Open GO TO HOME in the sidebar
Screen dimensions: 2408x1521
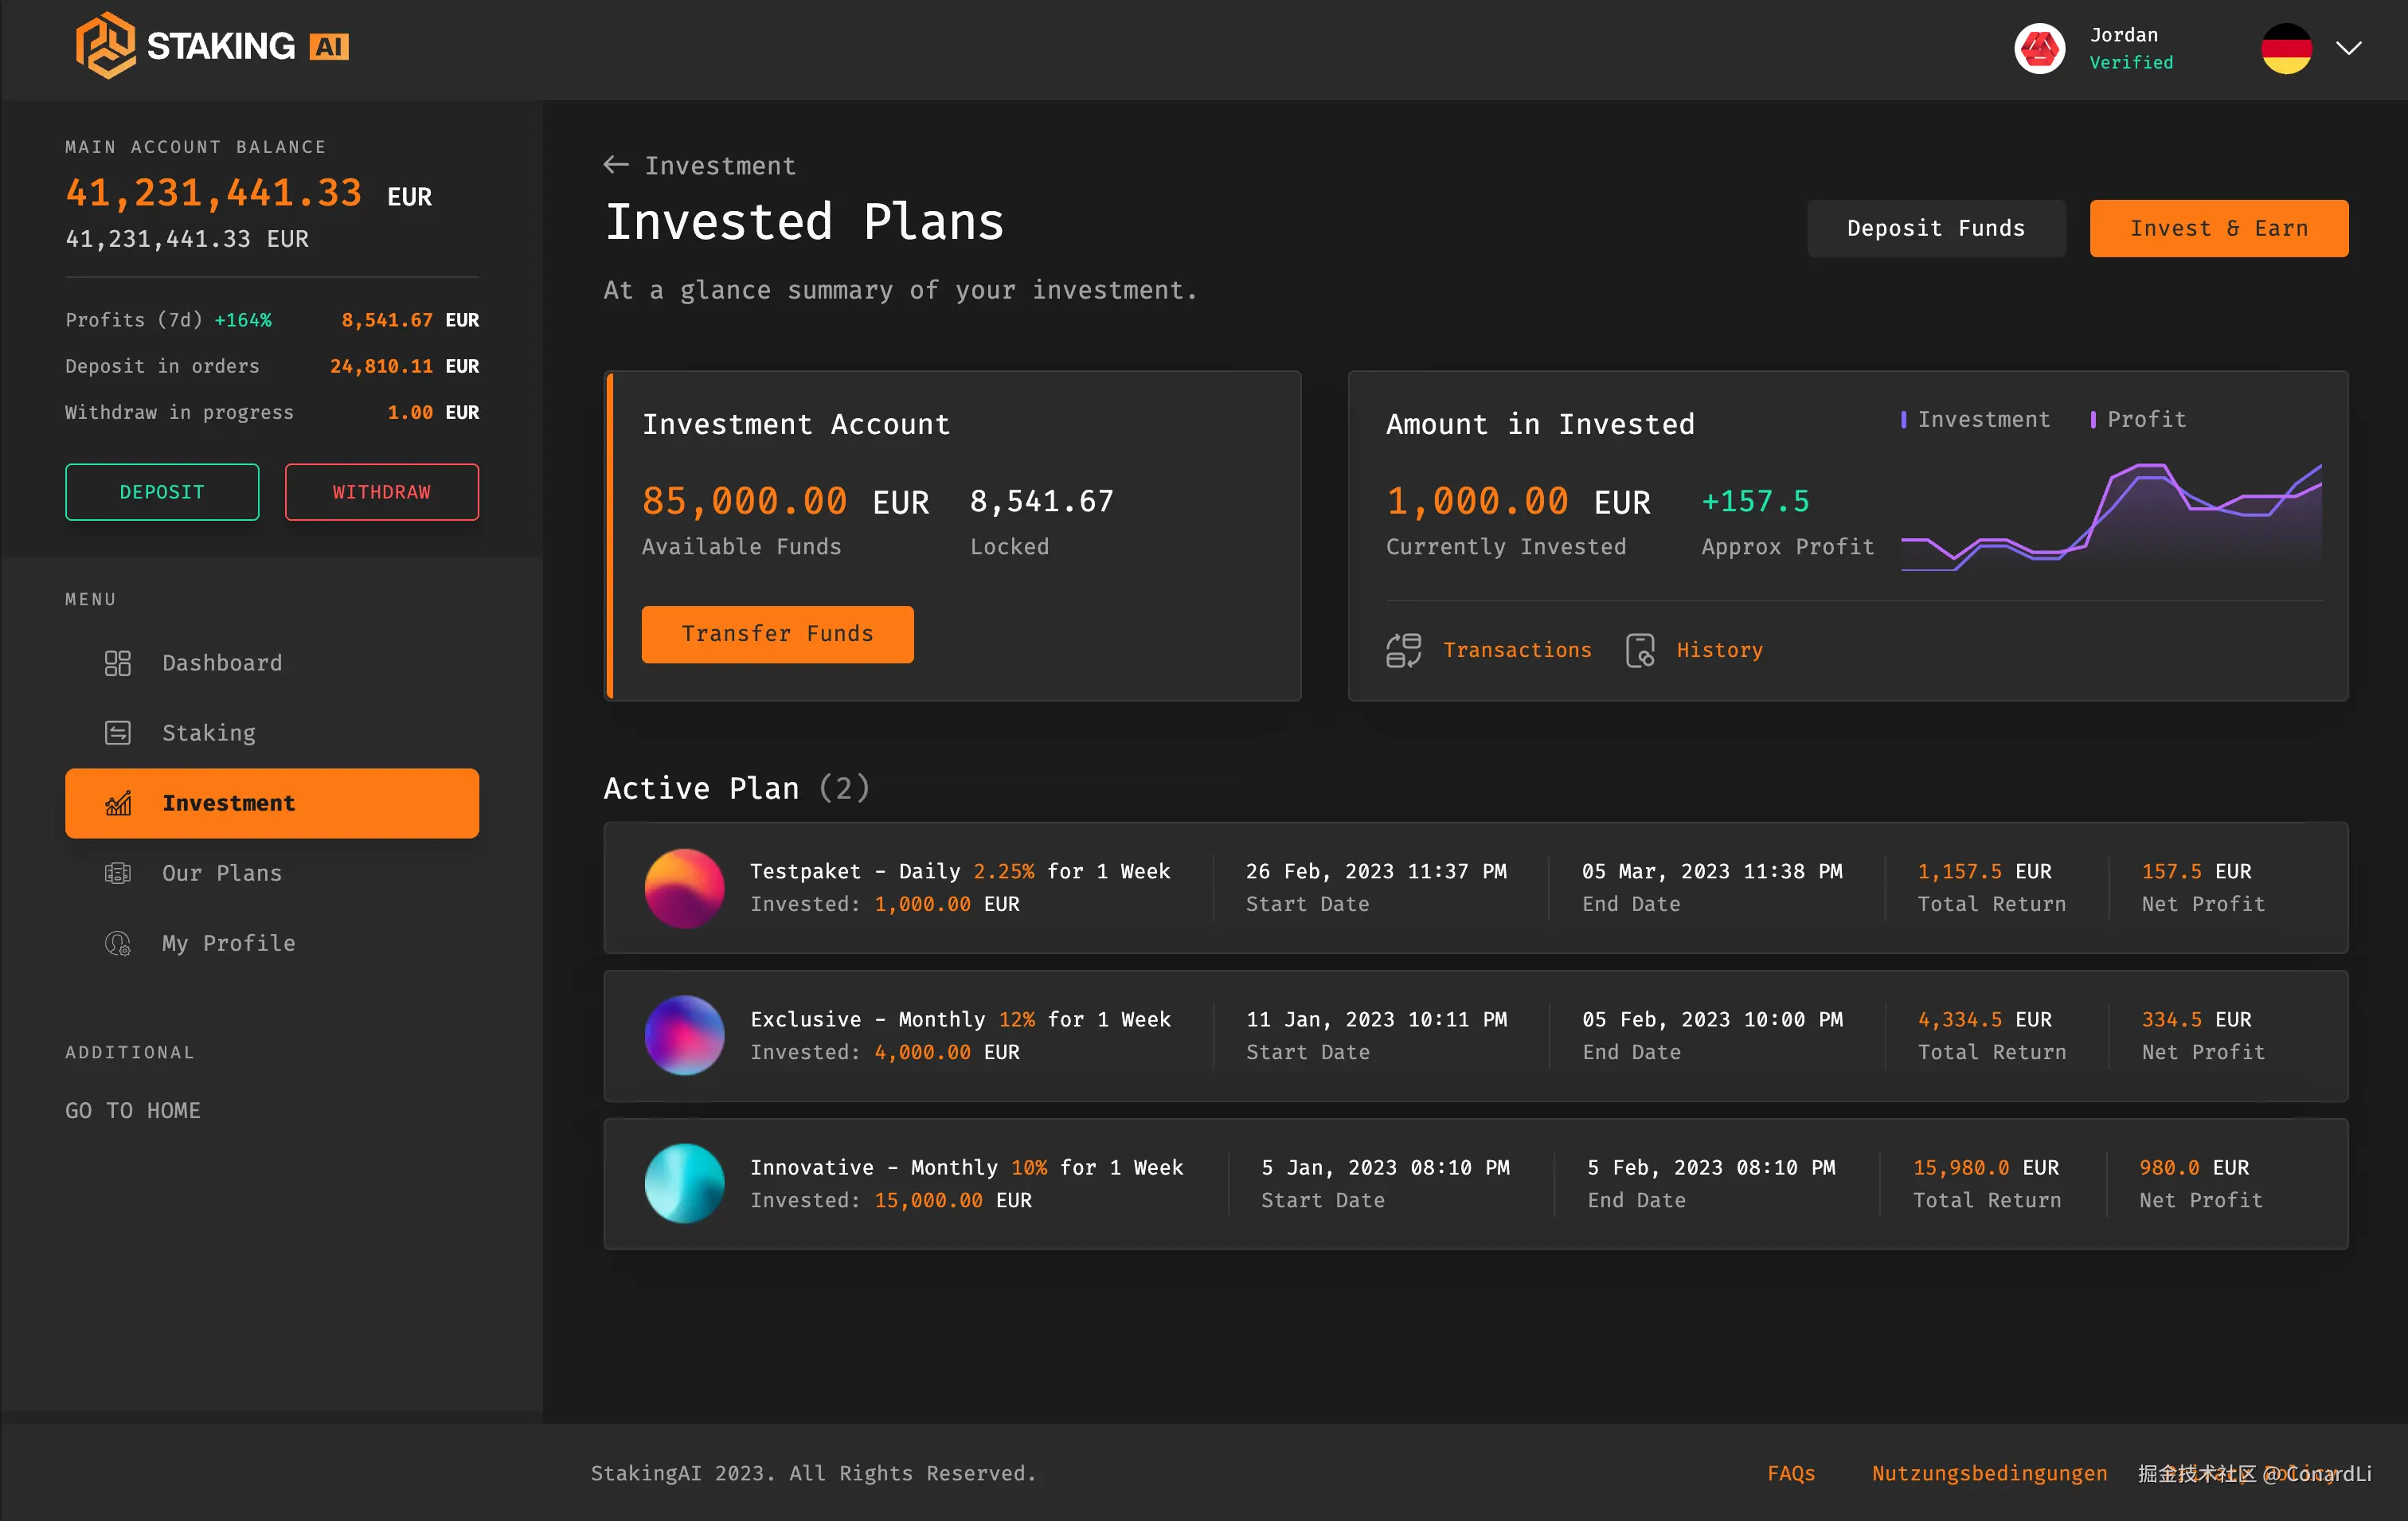click(133, 1110)
